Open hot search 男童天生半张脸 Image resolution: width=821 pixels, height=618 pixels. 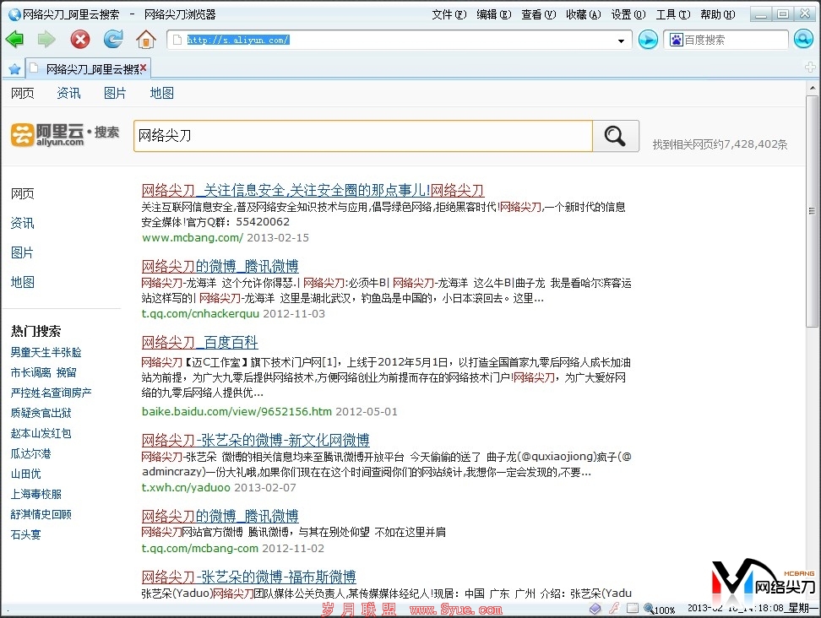(x=46, y=352)
